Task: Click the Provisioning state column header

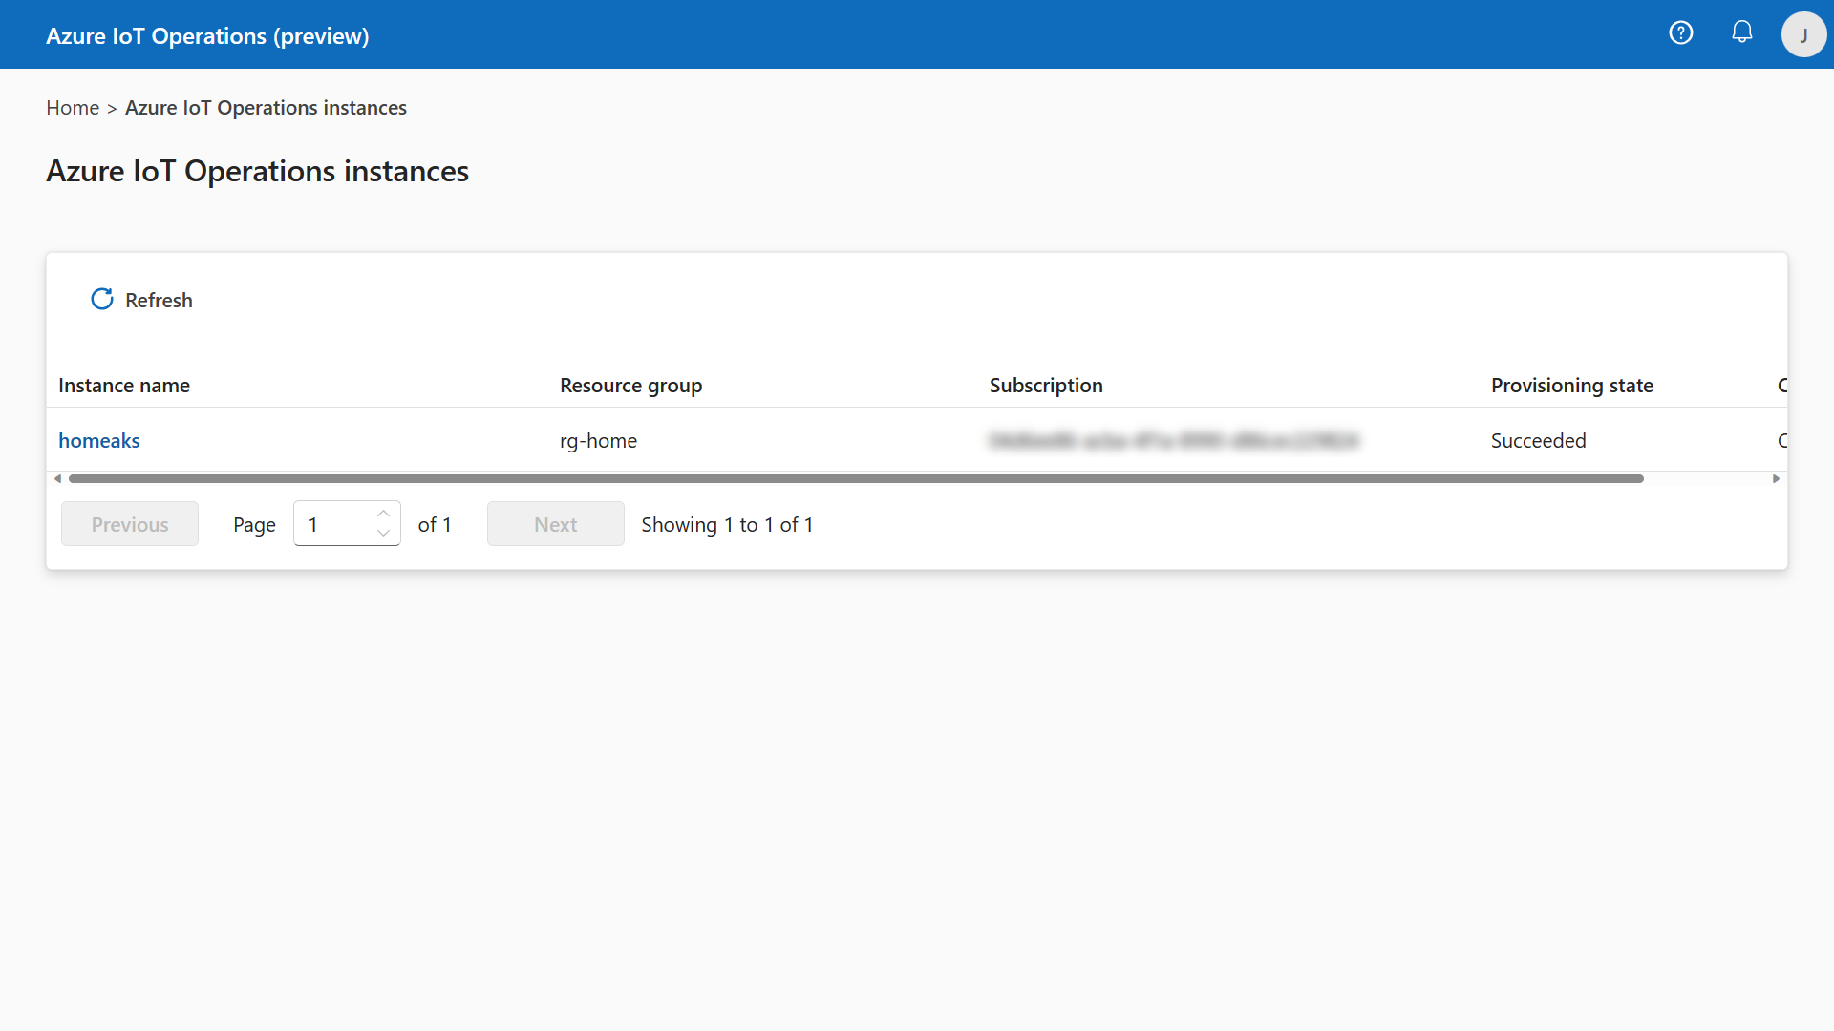Action: (x=1572, y=385)
